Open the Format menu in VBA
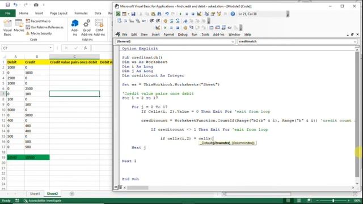The height and width of the screenshot is (204, 363). (x=168, y=35)
